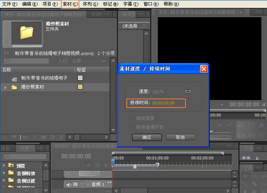Click the 标签 column header
The height and width of the screenshot is (193, 267).
click(81, 70)
